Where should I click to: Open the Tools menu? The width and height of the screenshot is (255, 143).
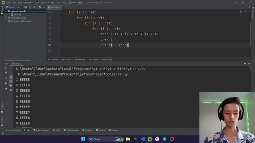click(x=59, y=2)
